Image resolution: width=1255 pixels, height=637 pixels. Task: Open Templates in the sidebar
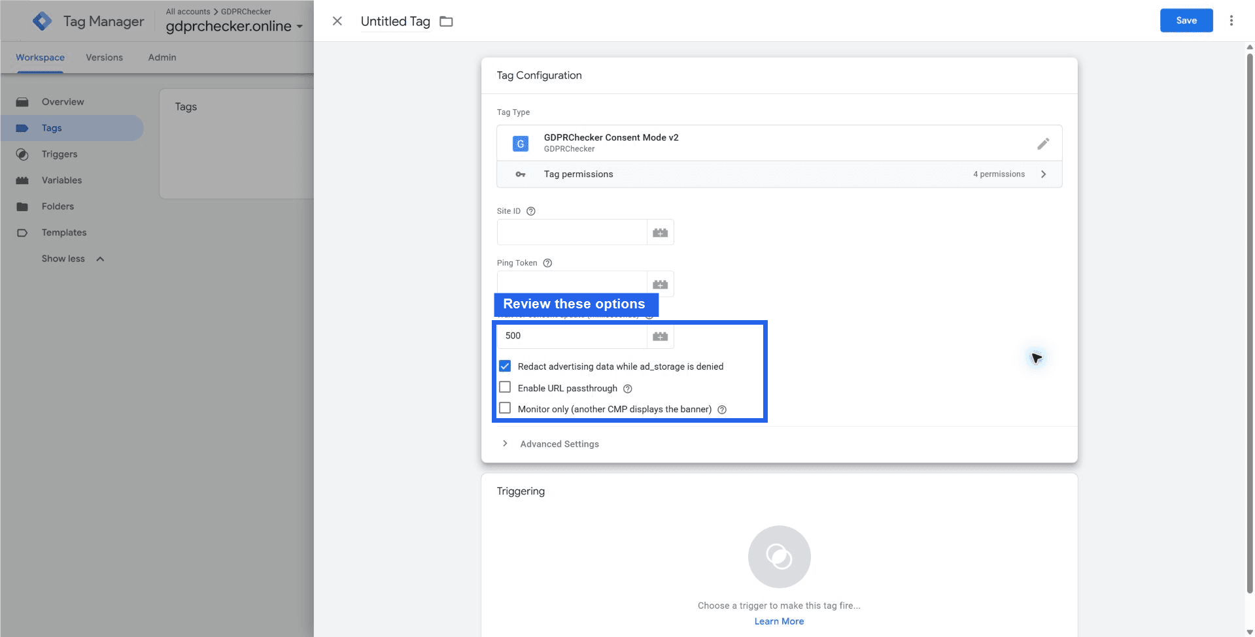pyautogui.click(x=64, y=233)
